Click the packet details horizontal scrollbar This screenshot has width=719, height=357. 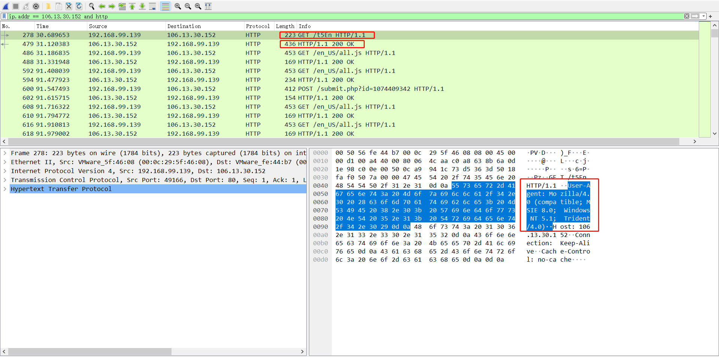coord(90,351)
